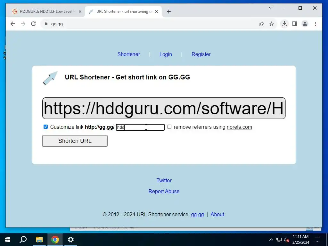Open the notification center icon
The image size is (328, 246).
317,240
